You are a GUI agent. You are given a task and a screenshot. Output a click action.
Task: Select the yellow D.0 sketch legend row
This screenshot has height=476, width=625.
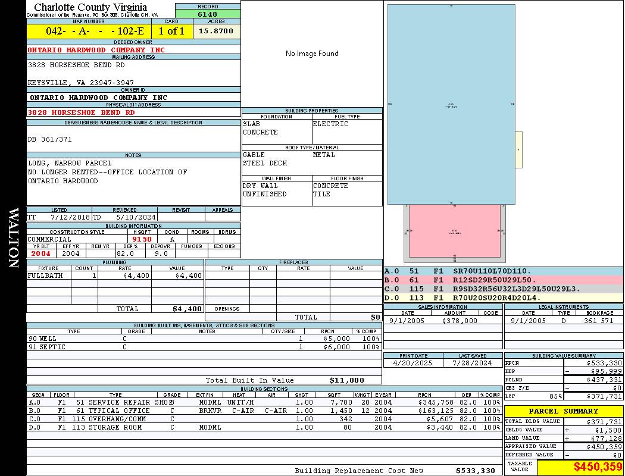(503, 297)
